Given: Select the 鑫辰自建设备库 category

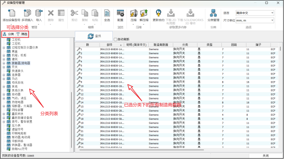Looking at the screenshot, I should point(22,118).
